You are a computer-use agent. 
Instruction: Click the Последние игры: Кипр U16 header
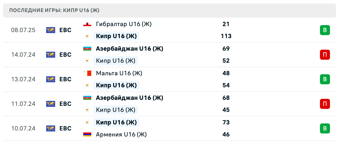(54, 11)
